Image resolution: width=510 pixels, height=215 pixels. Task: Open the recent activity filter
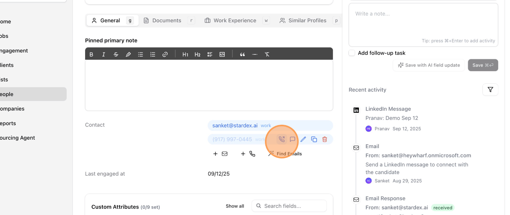point(490,90)
